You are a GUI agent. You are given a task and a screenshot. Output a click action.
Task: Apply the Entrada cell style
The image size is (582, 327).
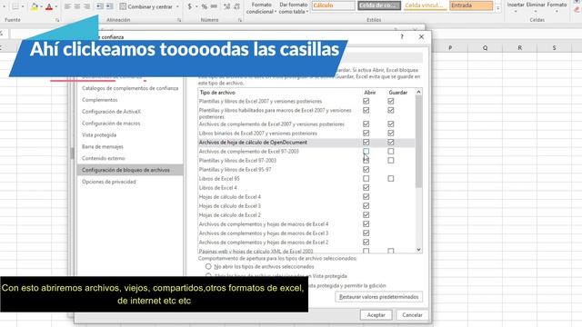click(x=471, y=5)
